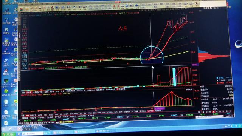
Task: Click the hammer icon in the toolbar
Action: click(x=53, y=7)
